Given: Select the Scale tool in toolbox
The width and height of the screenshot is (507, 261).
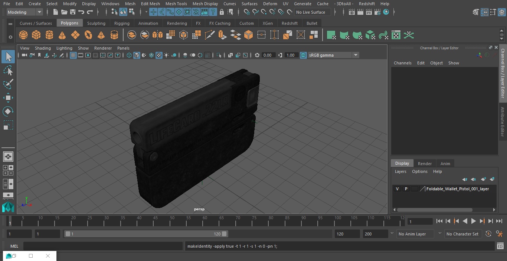Looking at the screenshot, I should [8, 125].
